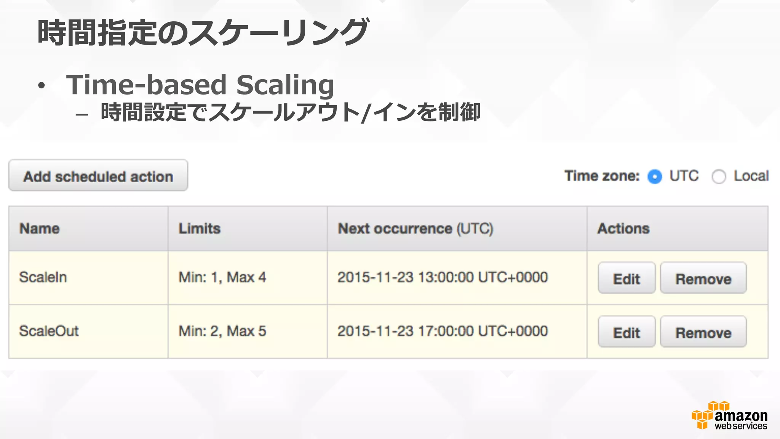
Task: Remove the ScaleOut scheduled action
Action: [x=703, y=332]
